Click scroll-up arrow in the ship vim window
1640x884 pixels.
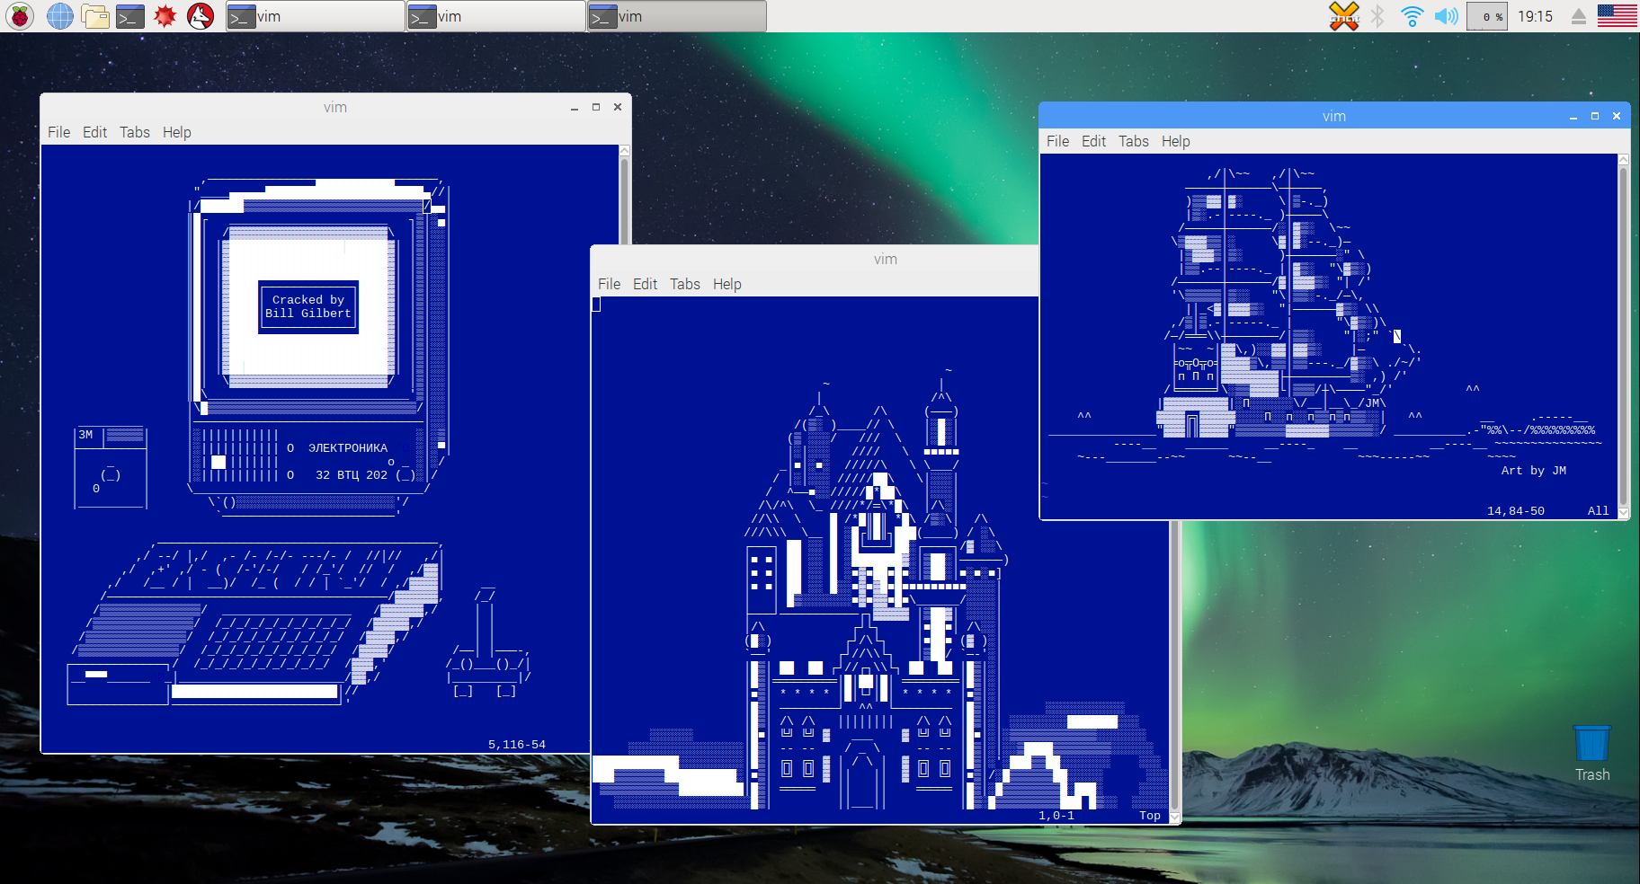(1623, 160)
